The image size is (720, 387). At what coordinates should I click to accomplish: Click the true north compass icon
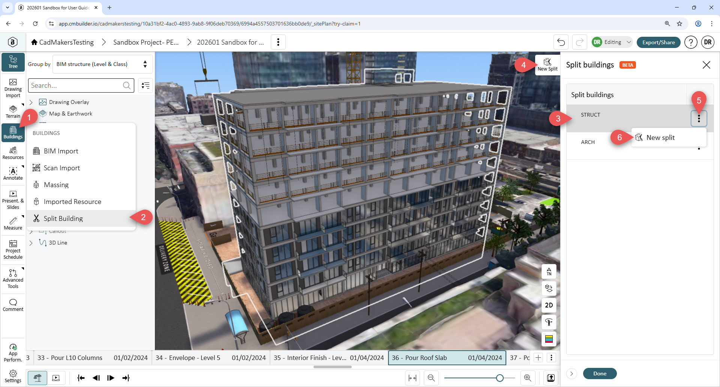549,271
